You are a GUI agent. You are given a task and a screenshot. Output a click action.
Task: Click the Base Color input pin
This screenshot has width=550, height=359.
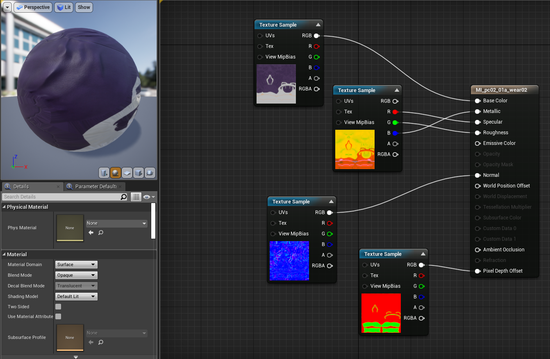(x=477, y=101)
